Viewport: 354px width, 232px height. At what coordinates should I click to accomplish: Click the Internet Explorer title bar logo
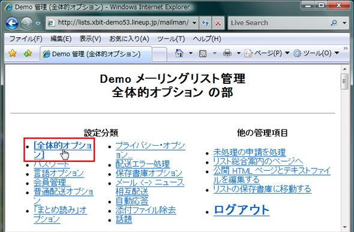coord(8,7)
